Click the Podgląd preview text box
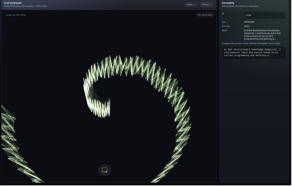 [x=254, y=53]
